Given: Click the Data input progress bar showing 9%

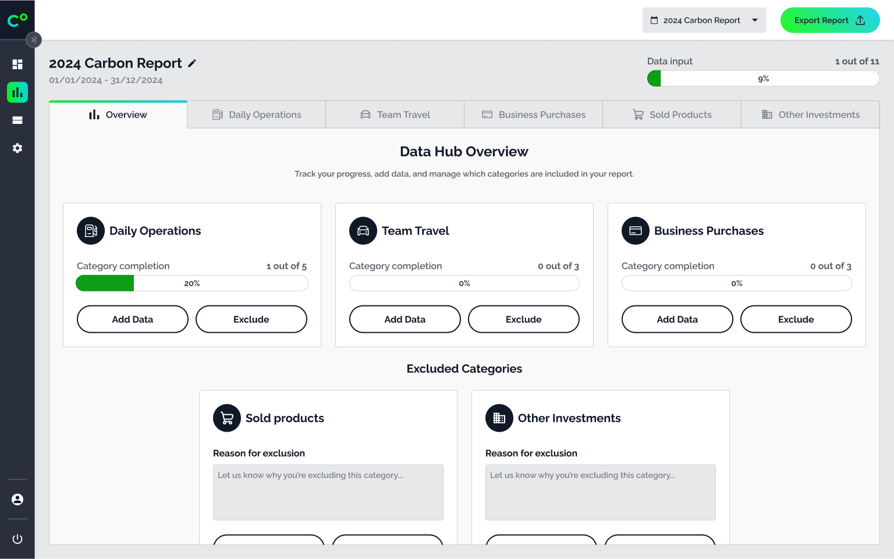Looking at the screenshot, I should (x=763, y=77).
